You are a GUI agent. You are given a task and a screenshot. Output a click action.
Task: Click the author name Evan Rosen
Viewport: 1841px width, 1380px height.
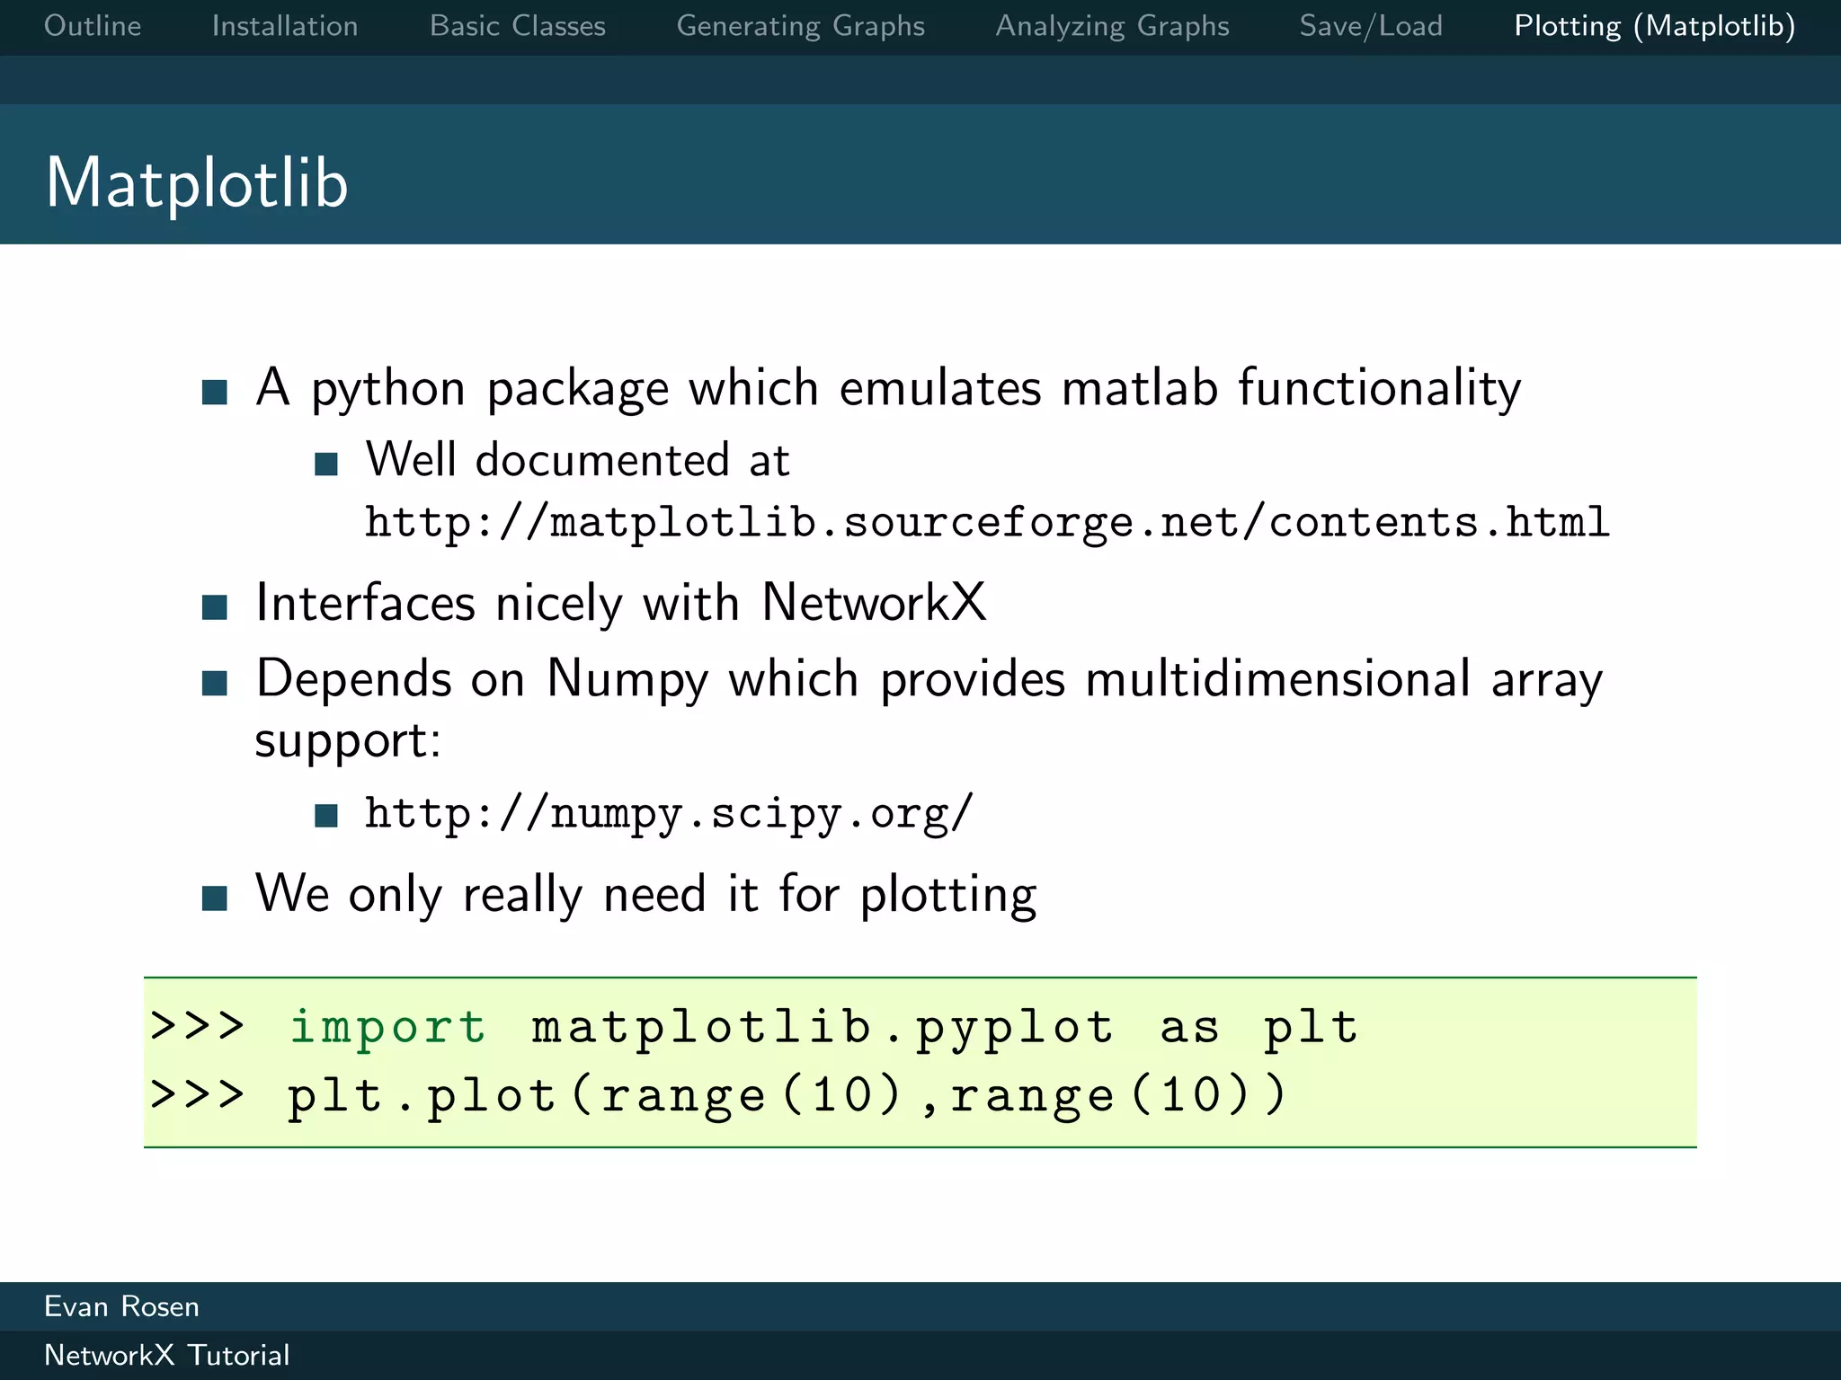(x=121, y=1306)
